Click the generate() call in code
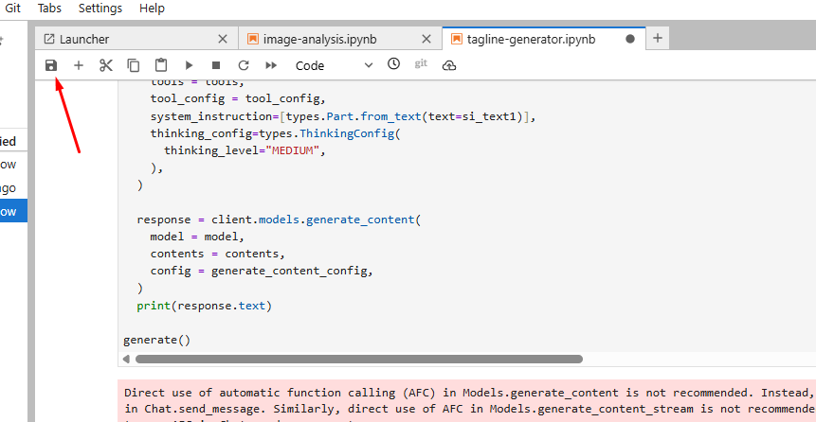 point(157,340)
